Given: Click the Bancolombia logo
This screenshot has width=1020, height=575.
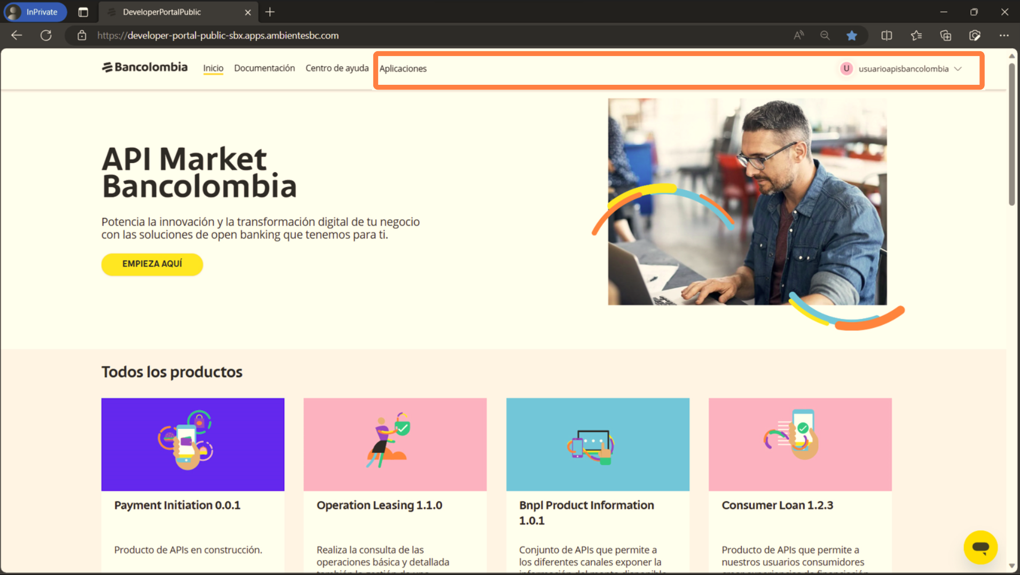Looking at the screenshot, I should (145, 67).
